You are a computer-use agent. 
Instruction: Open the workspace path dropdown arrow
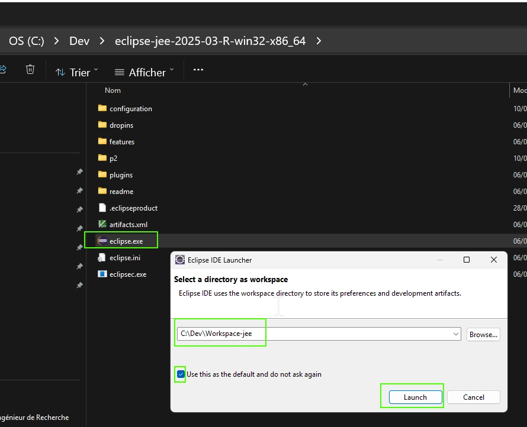click(x=456, y=334)
